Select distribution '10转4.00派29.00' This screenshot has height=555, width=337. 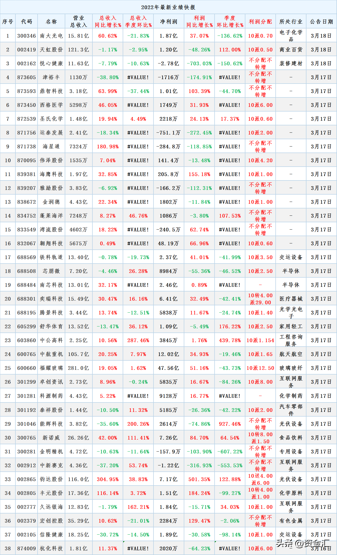pyautogui.click(x=261, y=299)
